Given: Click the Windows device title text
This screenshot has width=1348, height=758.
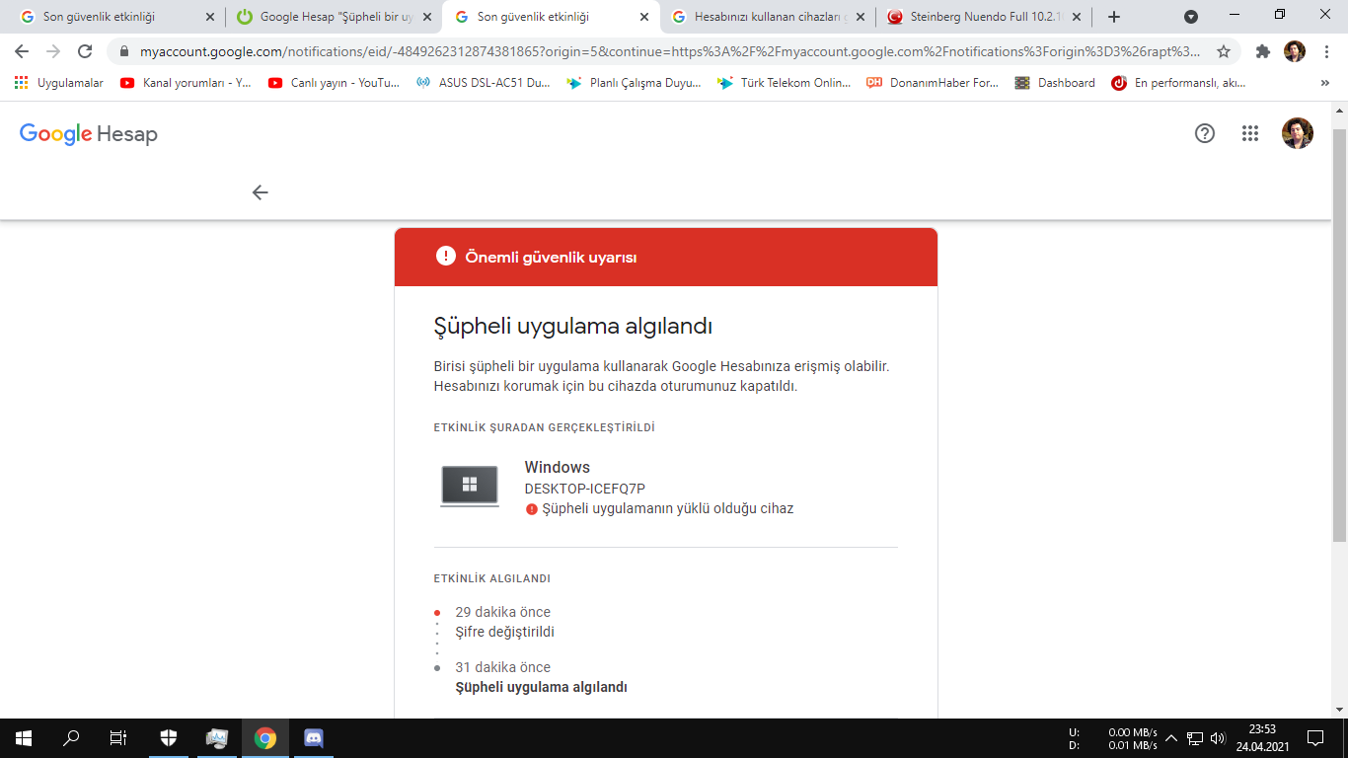Looking at the screenshot, I should coord(558,467).
